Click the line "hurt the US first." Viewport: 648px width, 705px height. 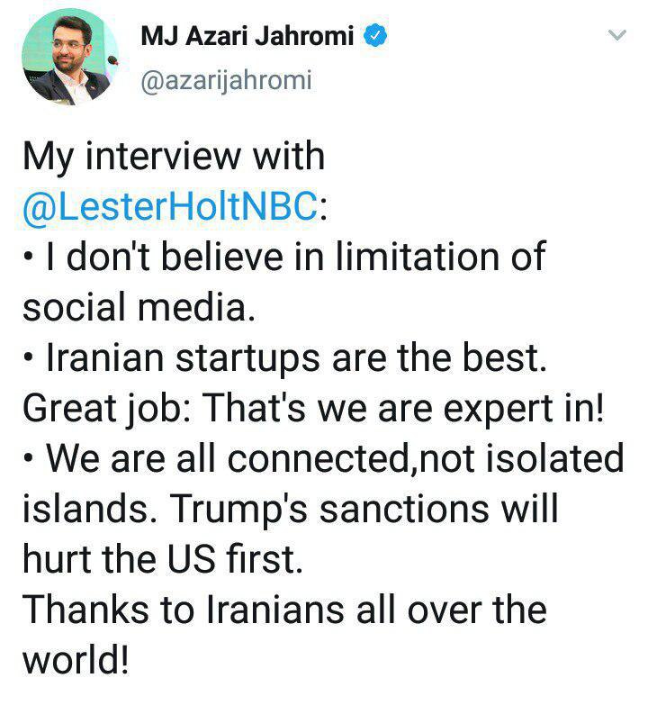coord(158,560)
